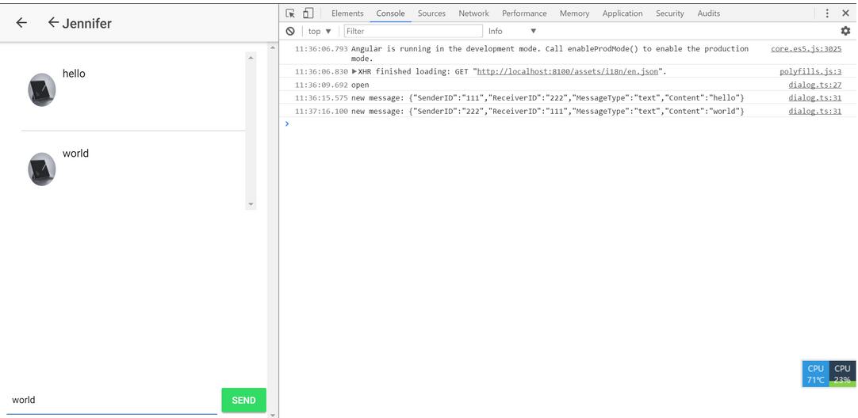Switch to the Network tab
858x418 pixels.
tap(473, 13)
